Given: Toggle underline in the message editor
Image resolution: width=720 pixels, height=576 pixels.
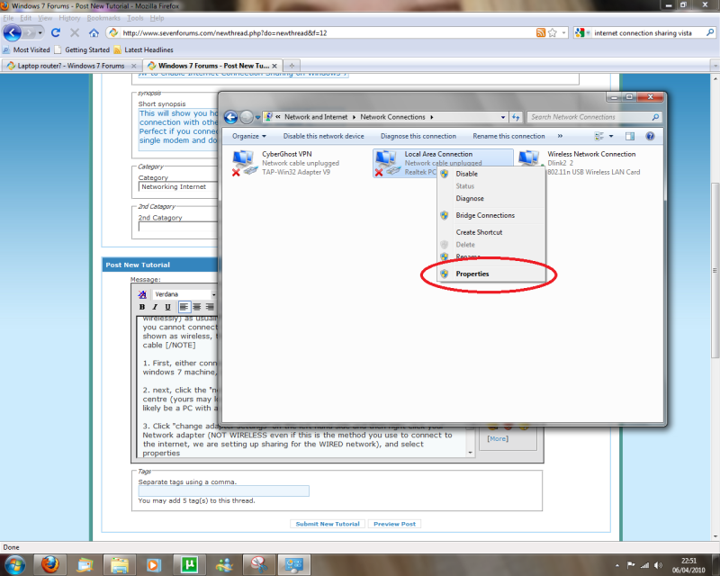Looking at the screenshot, I should [167, 307].
